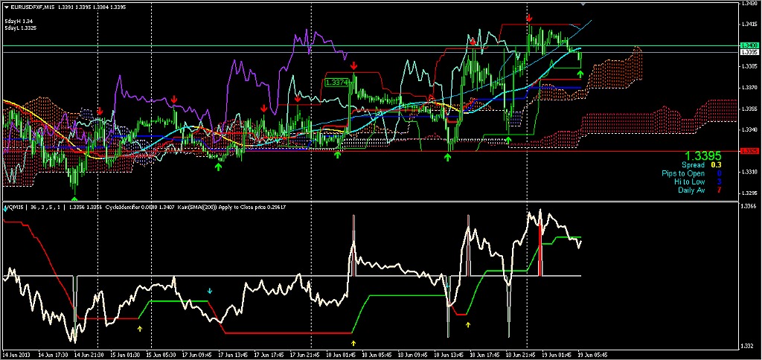
Task: Select the green buy arrow below current price candle
Action: click(x=580, y=74)
